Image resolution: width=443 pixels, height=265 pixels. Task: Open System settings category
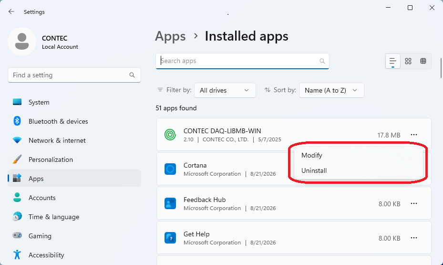click(x=74, y=102)
